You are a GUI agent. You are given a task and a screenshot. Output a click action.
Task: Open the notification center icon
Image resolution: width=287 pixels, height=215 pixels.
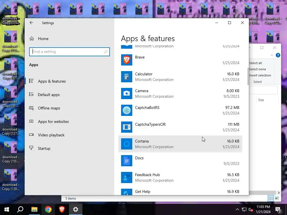pyautogui.click(x=278, y=209)
